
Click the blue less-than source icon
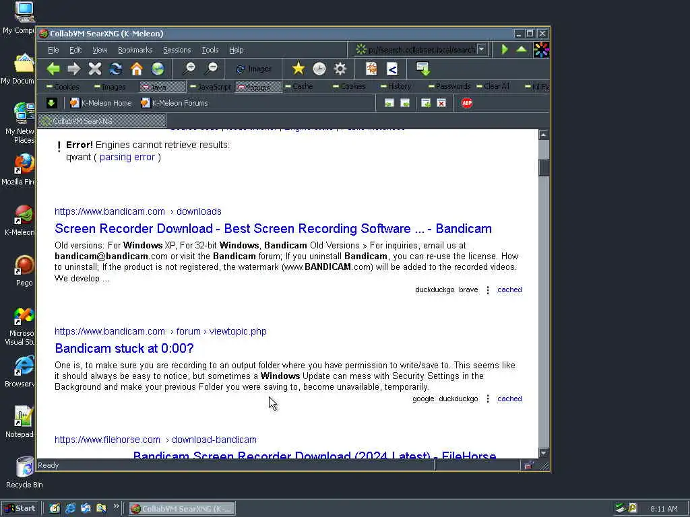click(392, 69)
